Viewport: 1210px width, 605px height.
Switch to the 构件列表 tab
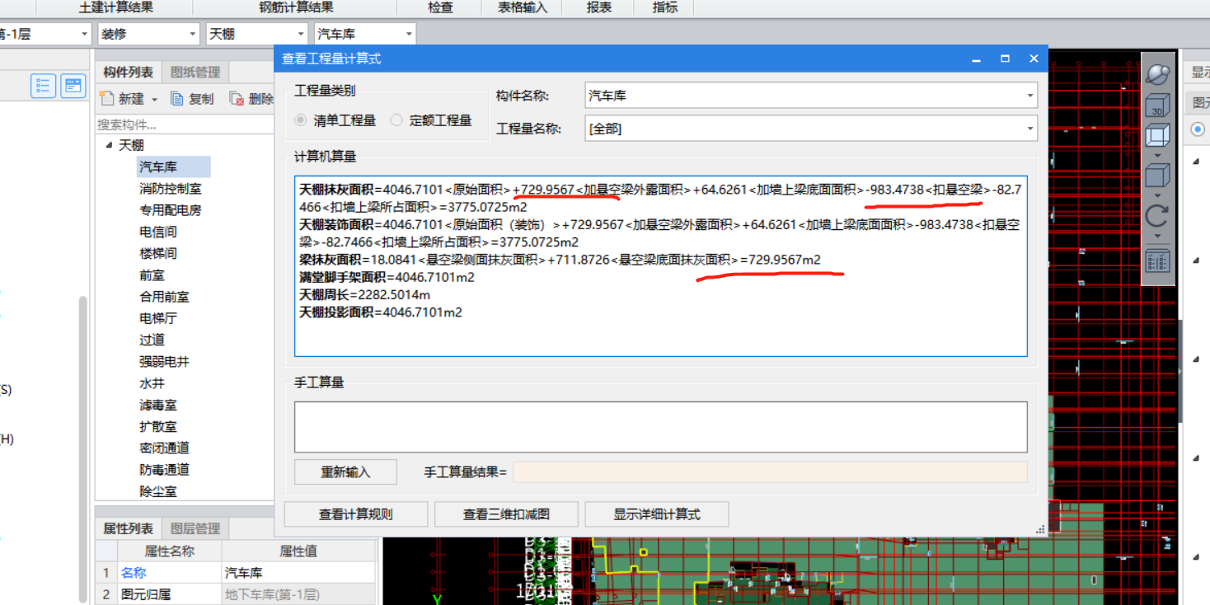tap(128, 73)
